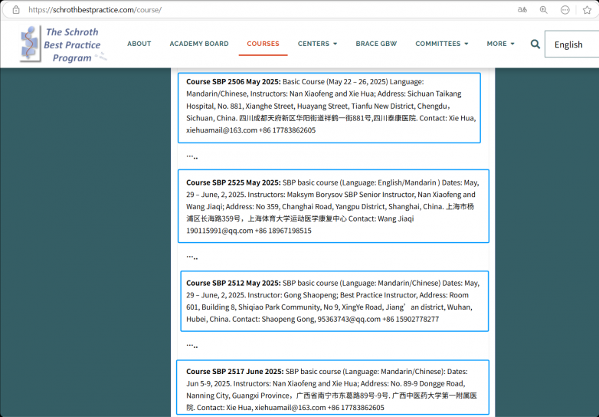This screenshot has height=417, width=599.
Task: Click phone +86 17783862605 in course SBP 2506
Action: click(287, 130)
